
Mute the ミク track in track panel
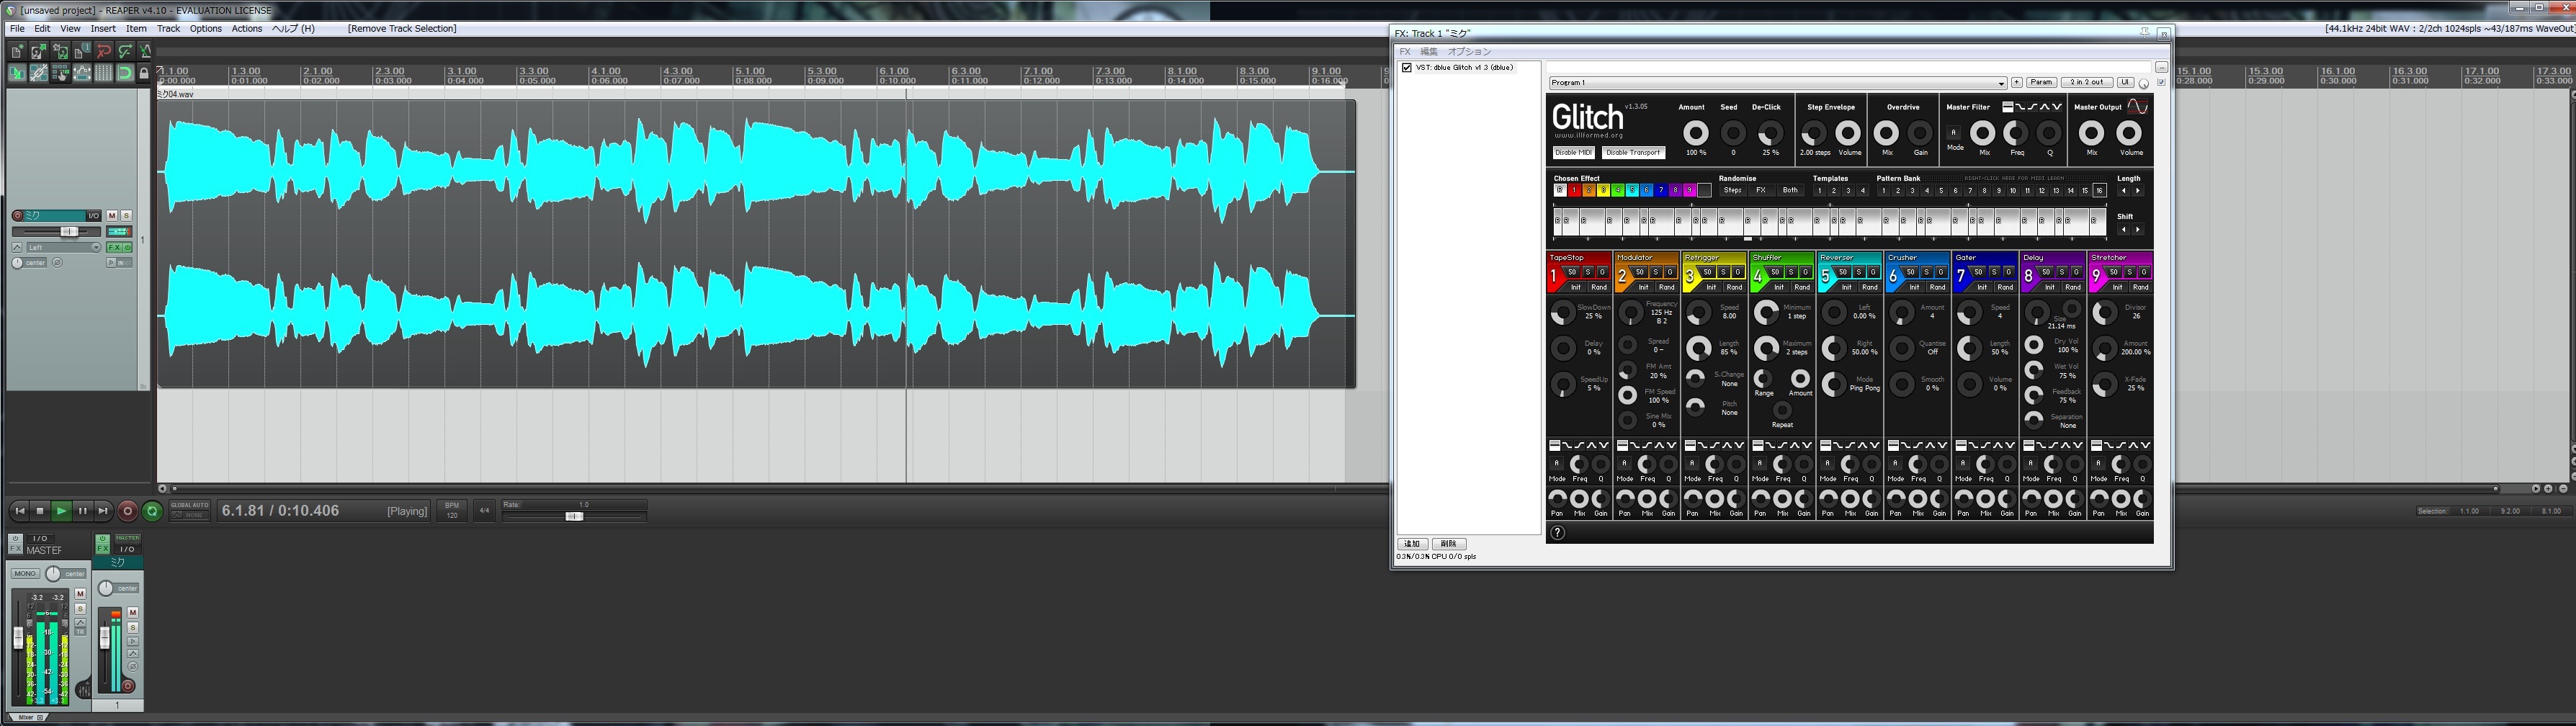point(112,216)
